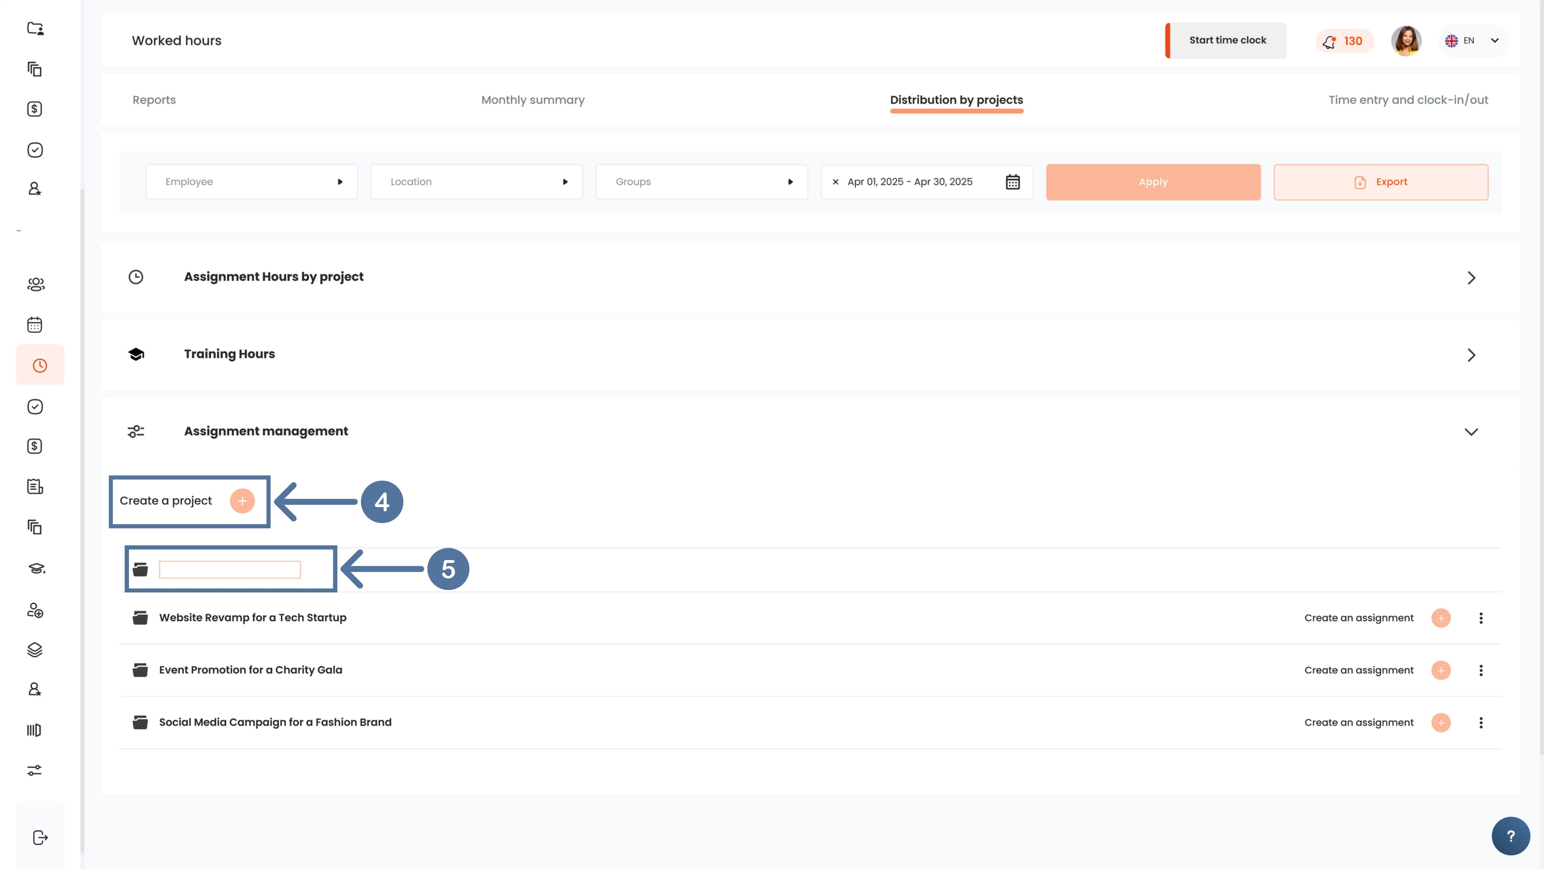Click plus for Website Revamp assignment
1544x869 pixels.
click(x=1441, y=618)
